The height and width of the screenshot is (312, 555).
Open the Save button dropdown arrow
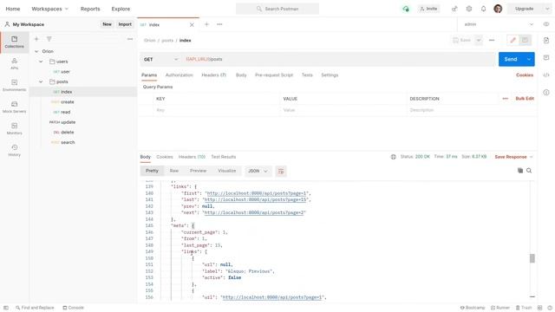[x=479, y=41]
